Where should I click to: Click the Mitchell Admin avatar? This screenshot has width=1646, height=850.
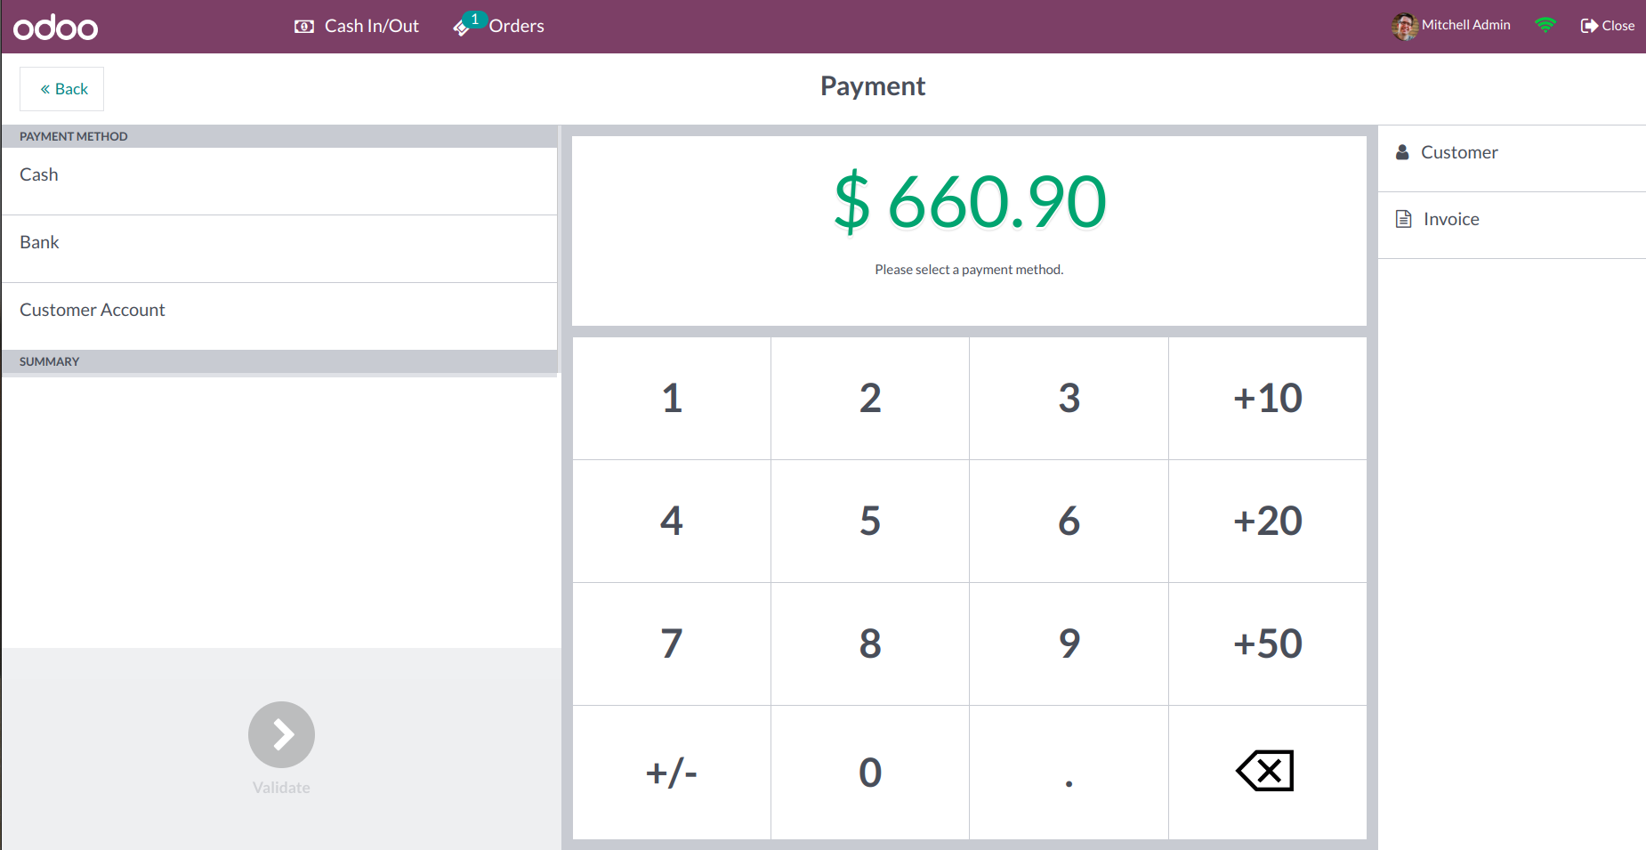1404,25
